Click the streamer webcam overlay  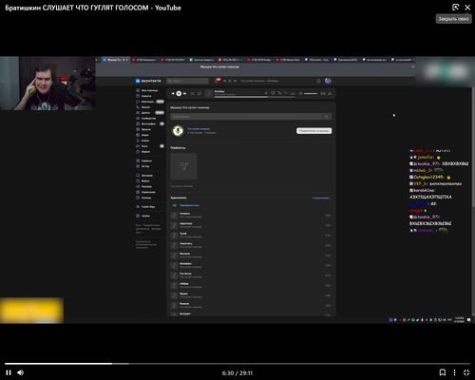[x=47, y=84]
